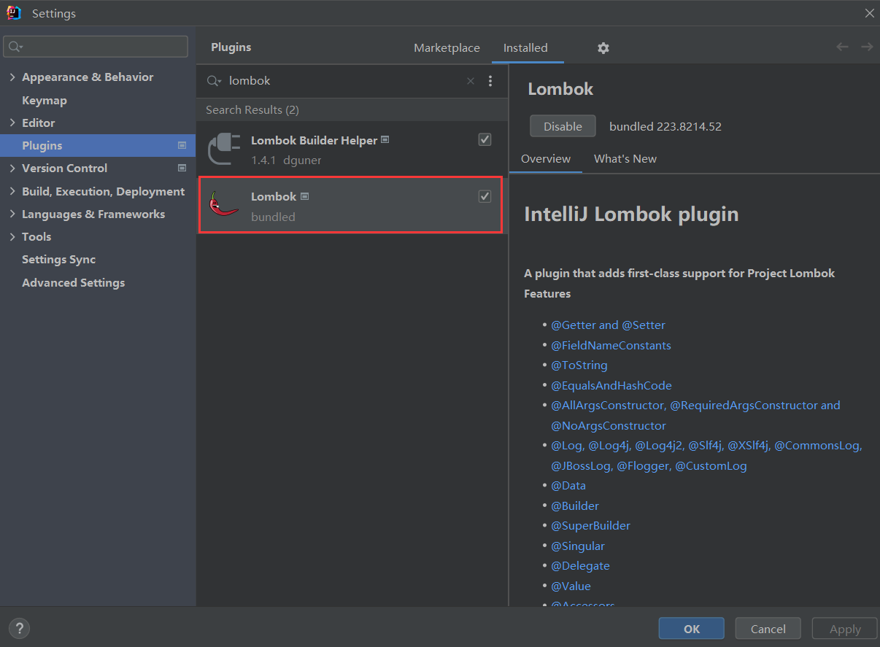Image resolution: width=880 pixels, height=647 pixels.
Task: Open the plugin search options menu
Action: (490, 81)
